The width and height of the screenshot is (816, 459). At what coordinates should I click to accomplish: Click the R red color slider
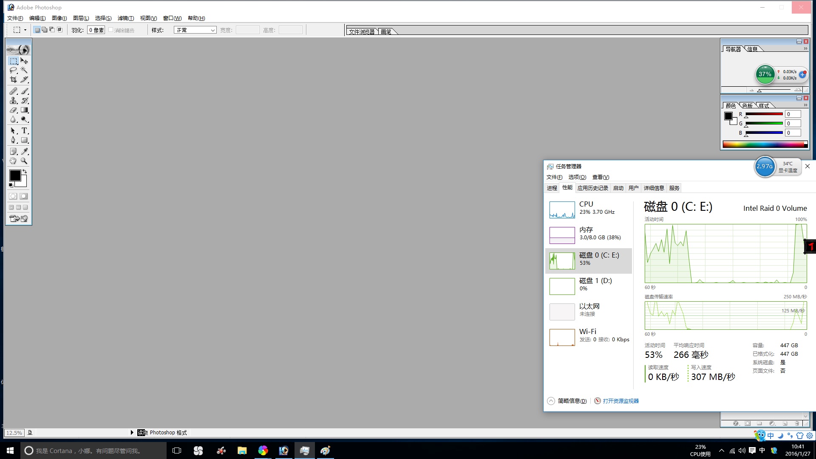(x=764, y=114)
